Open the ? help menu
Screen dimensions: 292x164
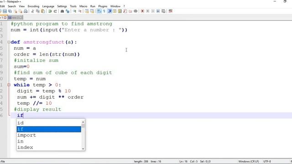(124, 6)
